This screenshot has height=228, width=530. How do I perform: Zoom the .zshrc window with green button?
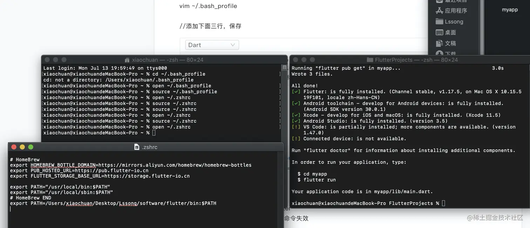31,147
